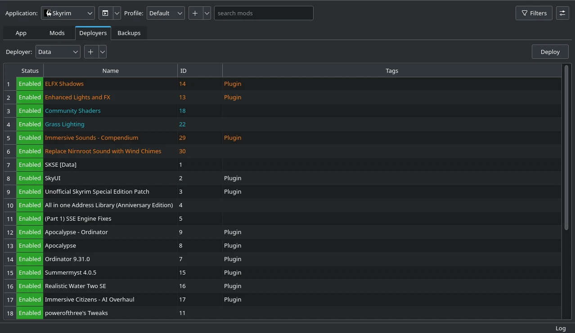Disable the Realistic Water Two SE mod
Viewport: 575px width, 333px height.
[x=30, y=286]
